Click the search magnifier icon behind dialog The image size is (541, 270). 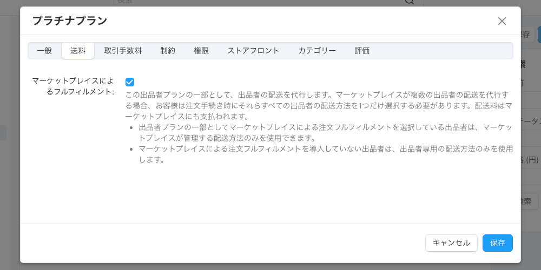click(x=409, y=2)
